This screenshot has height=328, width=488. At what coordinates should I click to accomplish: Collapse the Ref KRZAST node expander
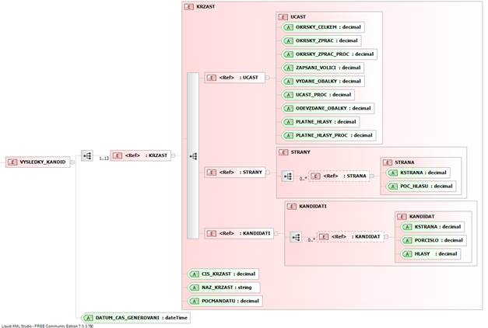pyautogui.click(x=174, y=155)
